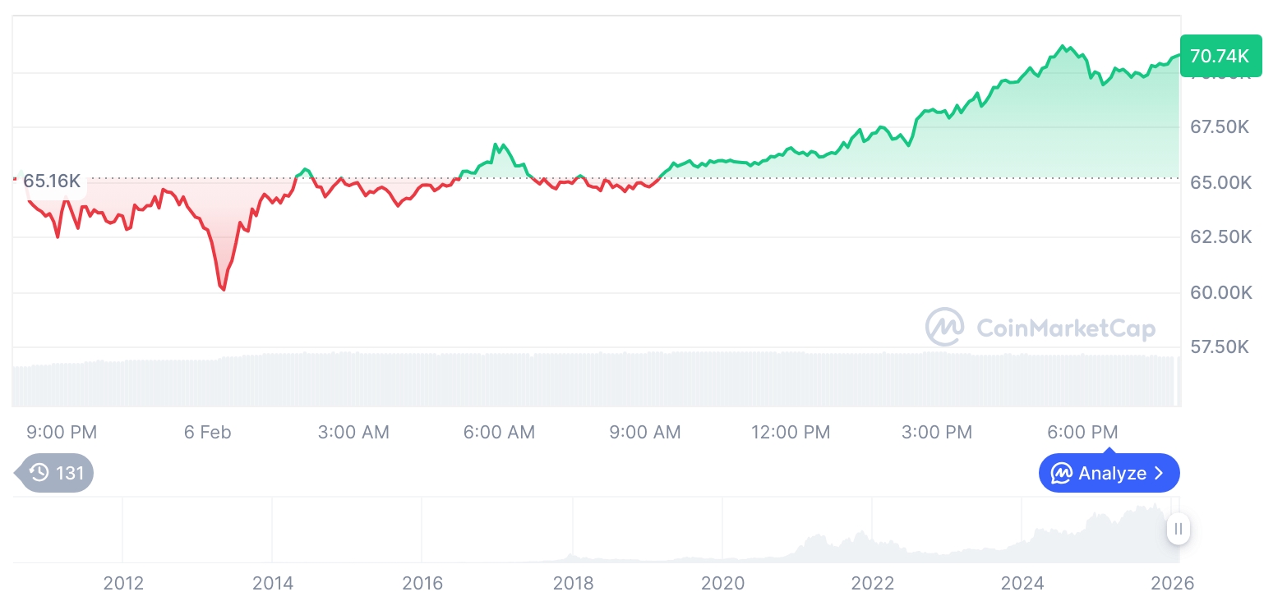This screenshot has height=601, width=1287.
Task: Click the 65.16K opening price label
Action: [x=51, y=181]
